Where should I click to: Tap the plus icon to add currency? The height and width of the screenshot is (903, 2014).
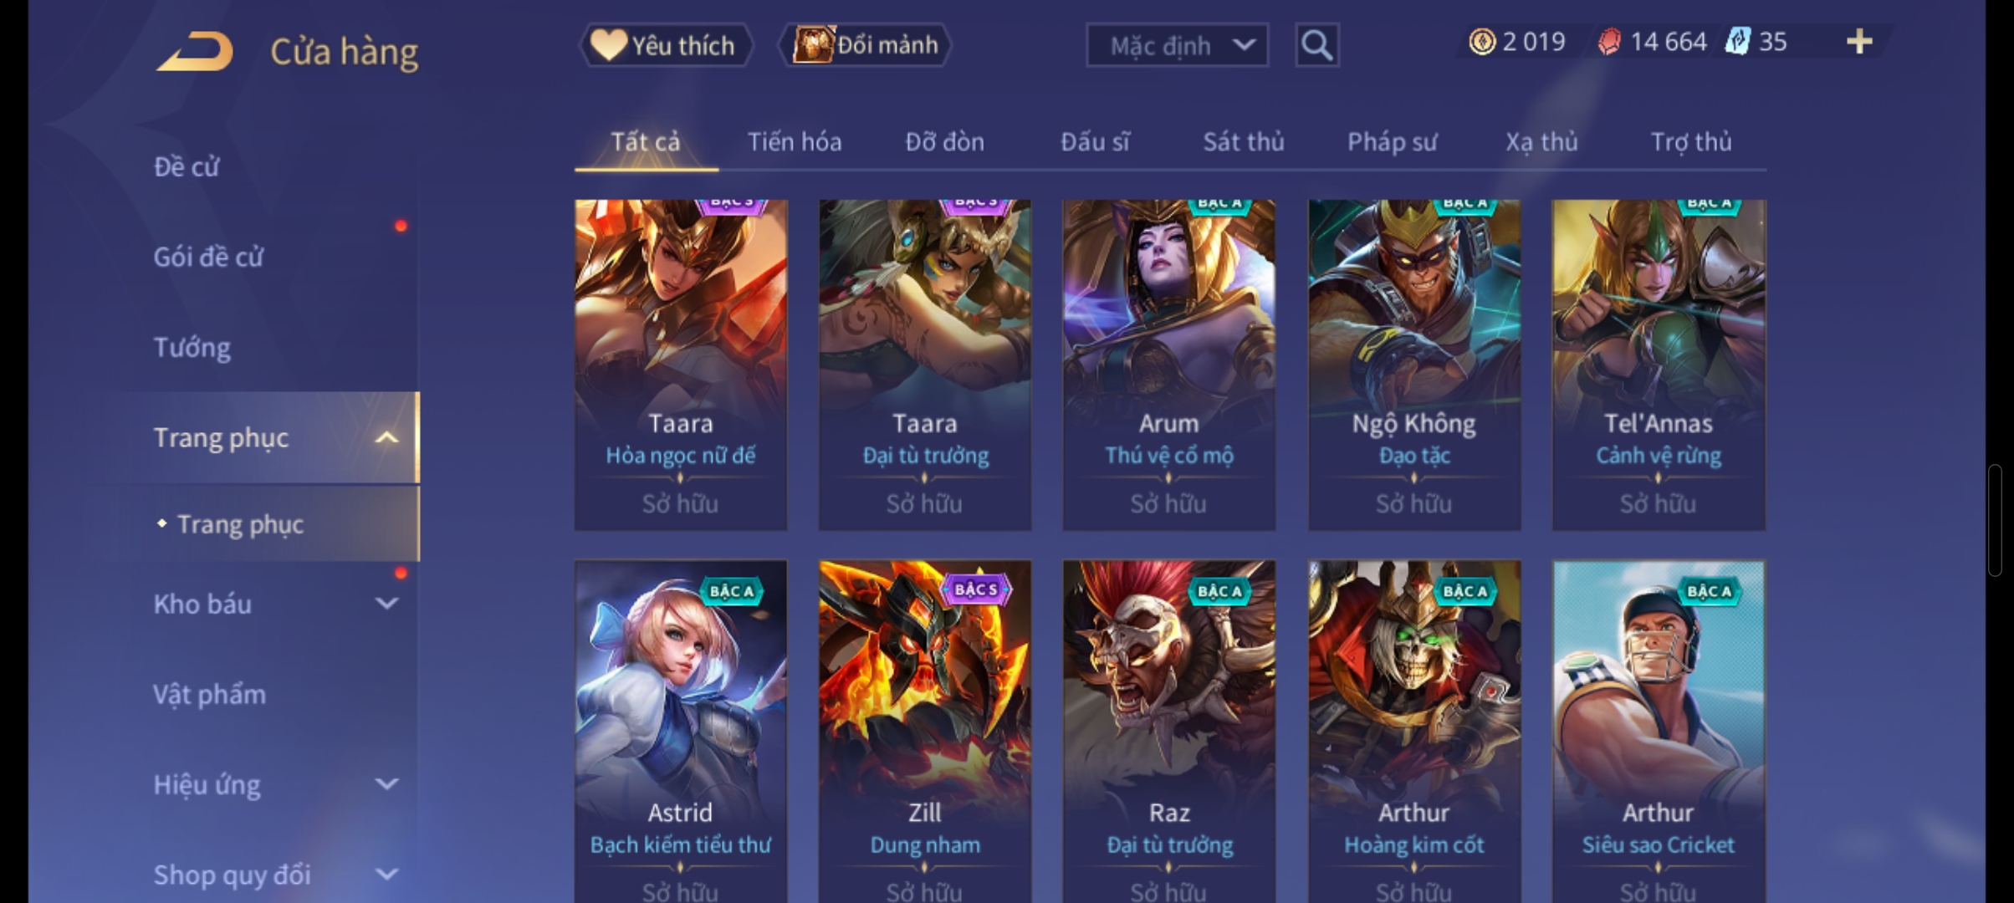coord(1858,42)
